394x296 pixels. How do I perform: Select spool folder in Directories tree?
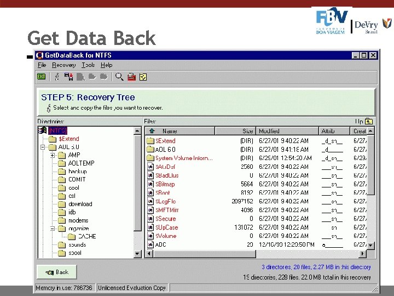pyautogui.click(x=75, y=253)
